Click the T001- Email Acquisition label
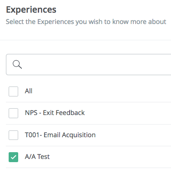The width and height of the screenshot is (171, 173). point(60,135)
